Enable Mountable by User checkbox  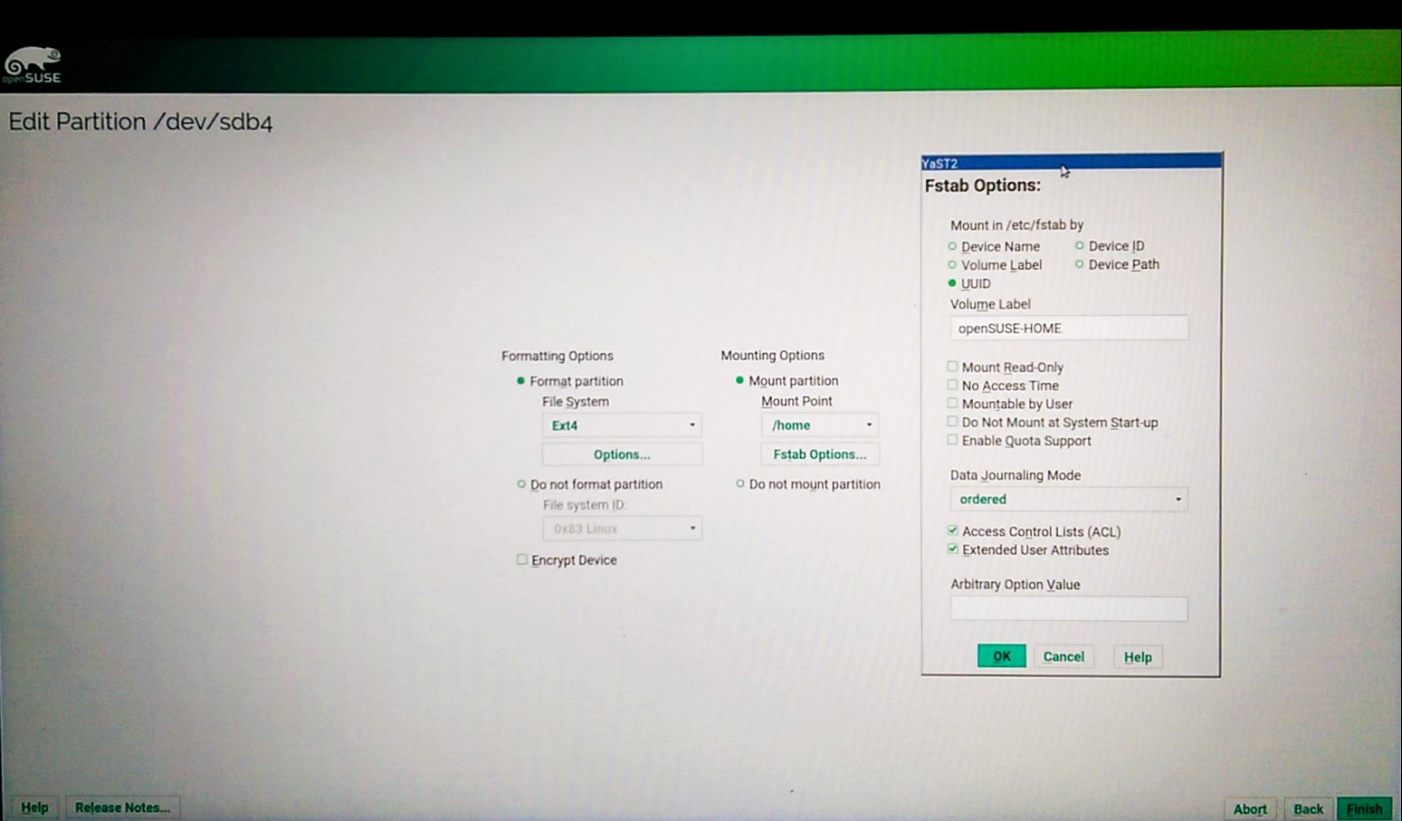coord(952,404)
